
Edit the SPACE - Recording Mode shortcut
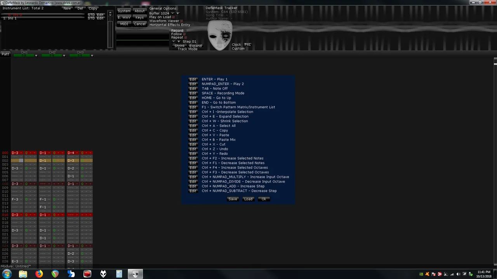tap(193, 93)
